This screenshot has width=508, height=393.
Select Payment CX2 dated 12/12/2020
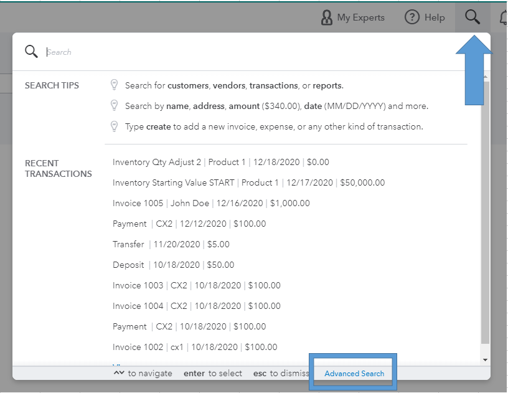(x=189, y=224)
